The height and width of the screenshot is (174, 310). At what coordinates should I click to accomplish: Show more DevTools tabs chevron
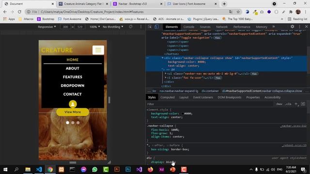(273, 27)
